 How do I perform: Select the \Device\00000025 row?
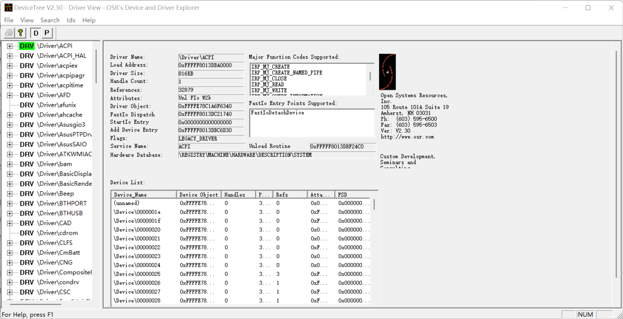tap(137, 274)
